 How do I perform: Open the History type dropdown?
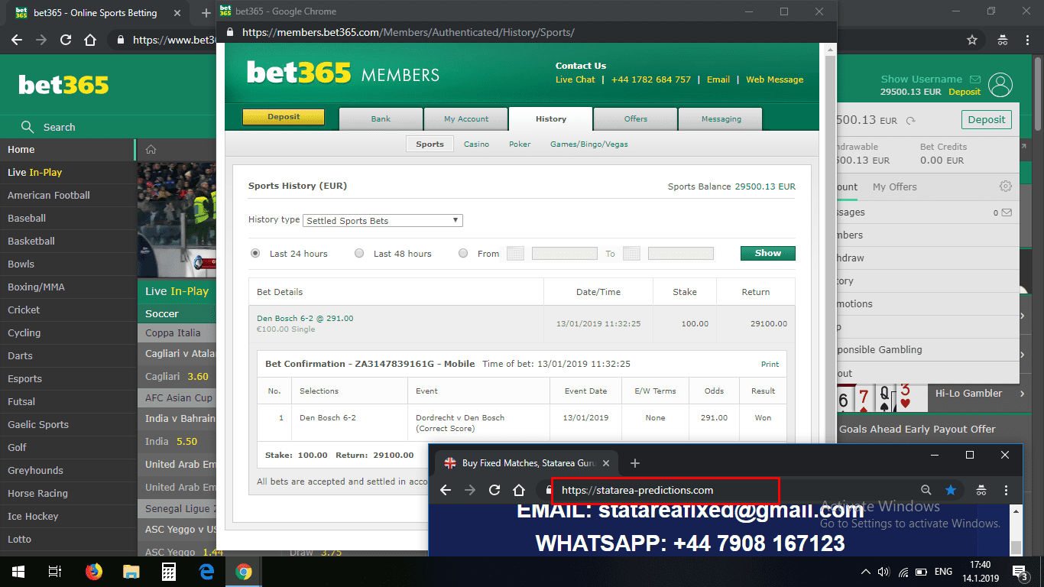(383, 220)
